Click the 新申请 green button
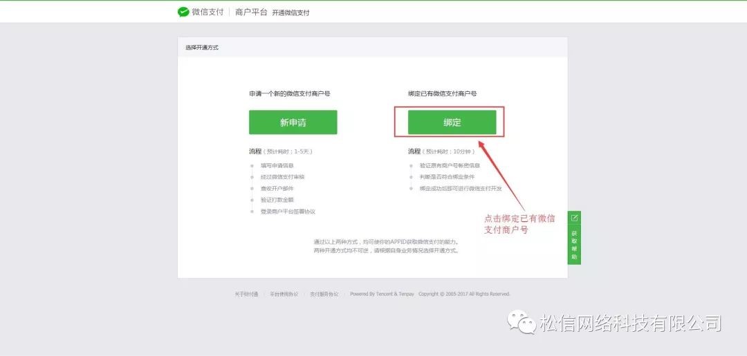 point(293,122)
